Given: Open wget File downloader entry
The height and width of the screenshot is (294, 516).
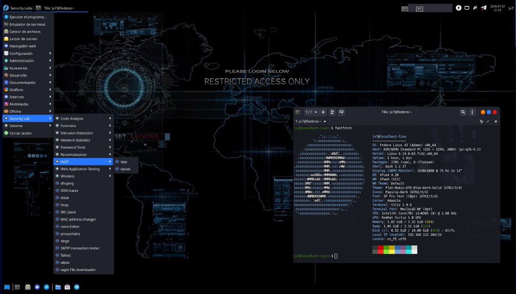Looking at the screenshot, I should pyautogui.click(x=83, y=270).
